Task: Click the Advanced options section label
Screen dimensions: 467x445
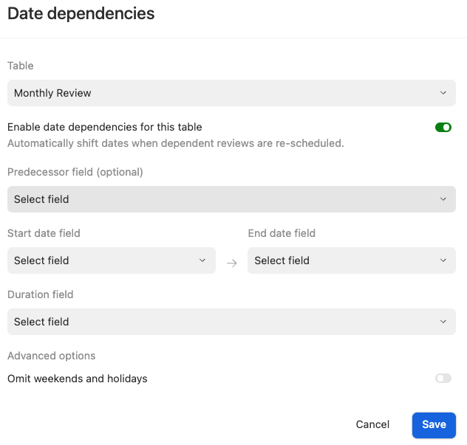Action: pyautogui.click(x=52, y=356)
